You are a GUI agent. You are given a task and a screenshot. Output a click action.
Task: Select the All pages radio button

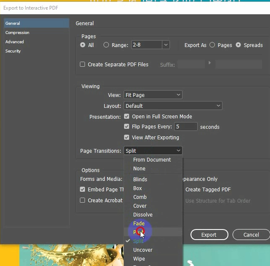pyautogui.click(x=83, y=45)
